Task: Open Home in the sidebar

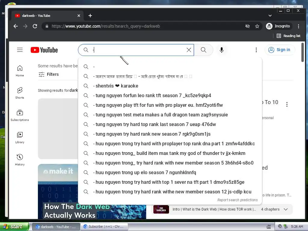Action: [x=20, y=71]
